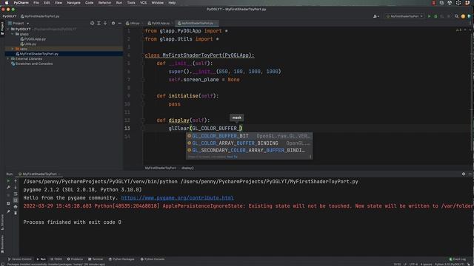Select Scratches and Consoles node
The image size is (474, 266).
pos(32,64)
